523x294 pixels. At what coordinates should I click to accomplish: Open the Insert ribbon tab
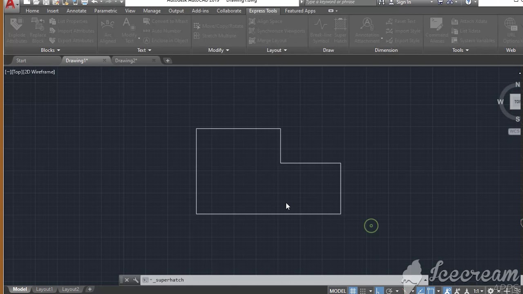pos(53,11)
